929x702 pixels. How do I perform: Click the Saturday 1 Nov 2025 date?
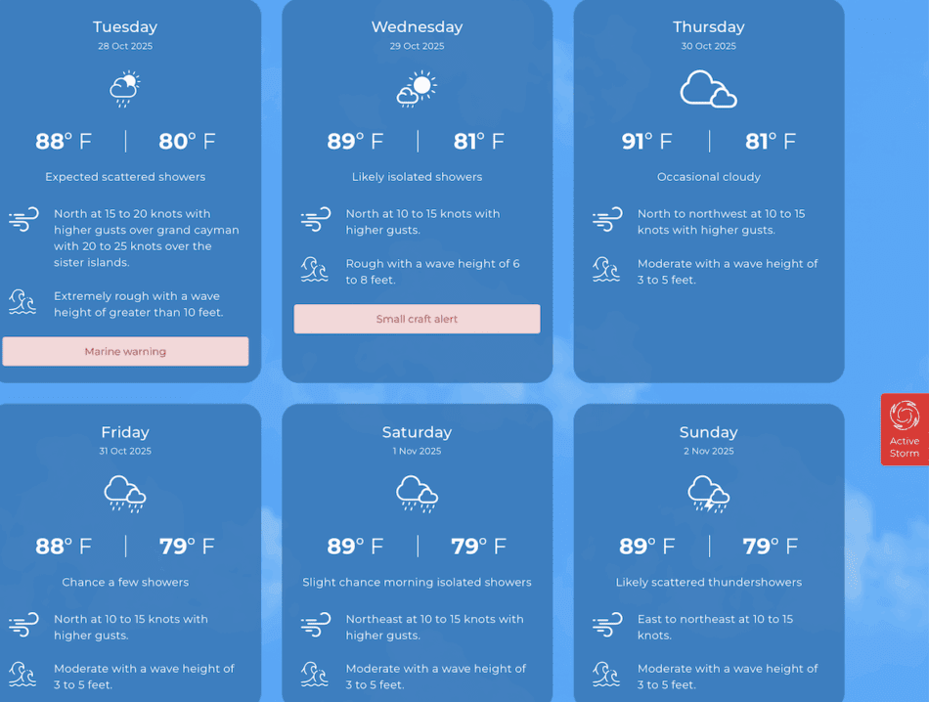417,452
